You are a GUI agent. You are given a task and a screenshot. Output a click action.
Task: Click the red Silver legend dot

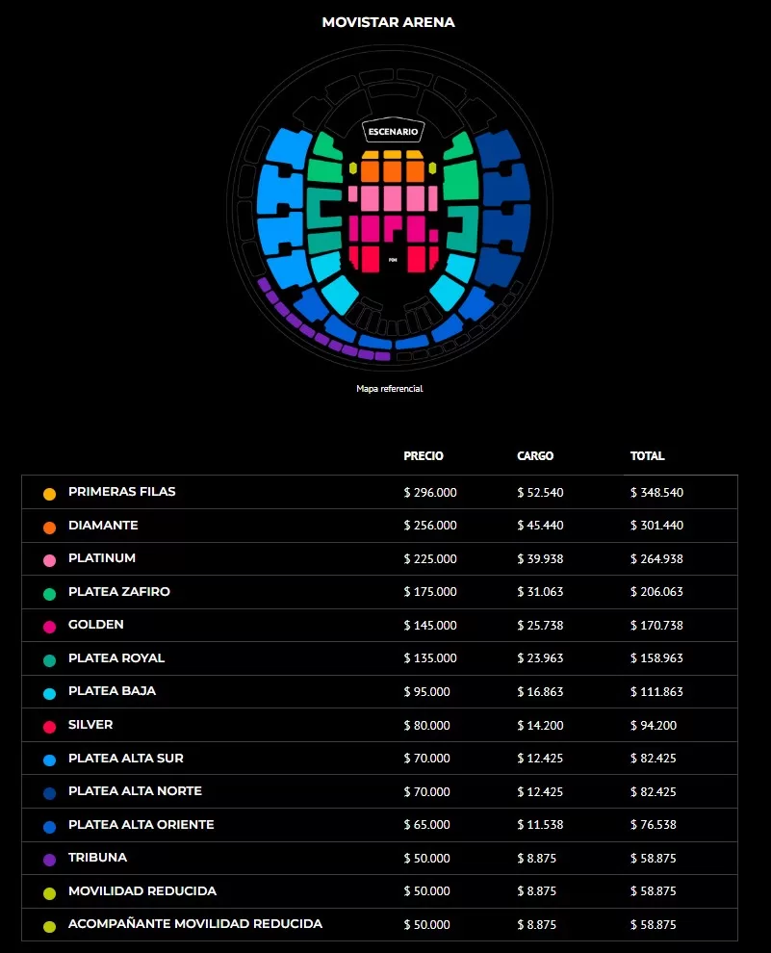coord(49,727)
